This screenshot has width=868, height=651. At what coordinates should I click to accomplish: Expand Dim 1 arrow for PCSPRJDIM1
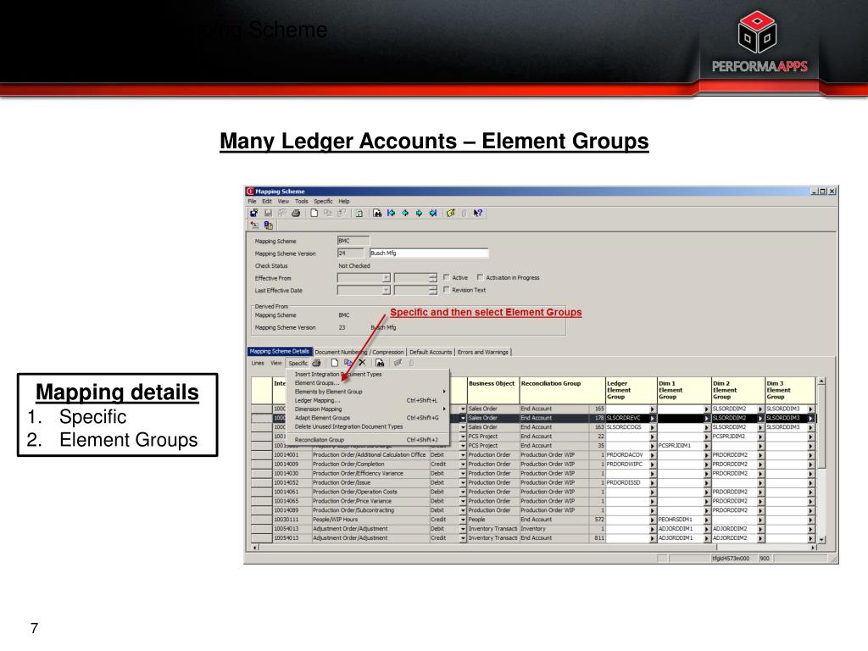[707, 446]
